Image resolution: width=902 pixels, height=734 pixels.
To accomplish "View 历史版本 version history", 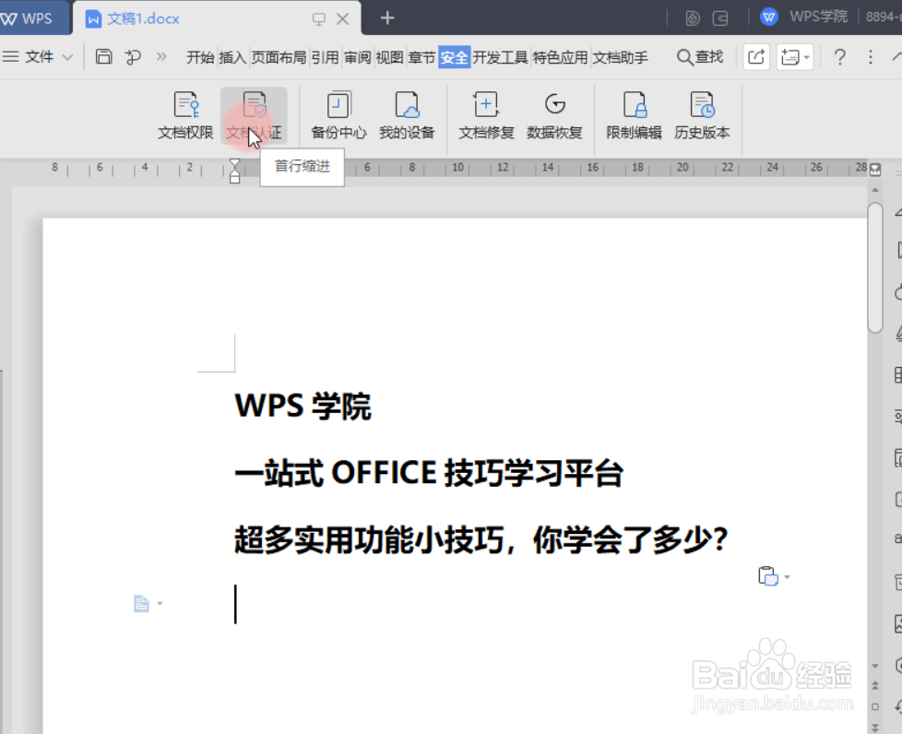I will click(702, 115).
